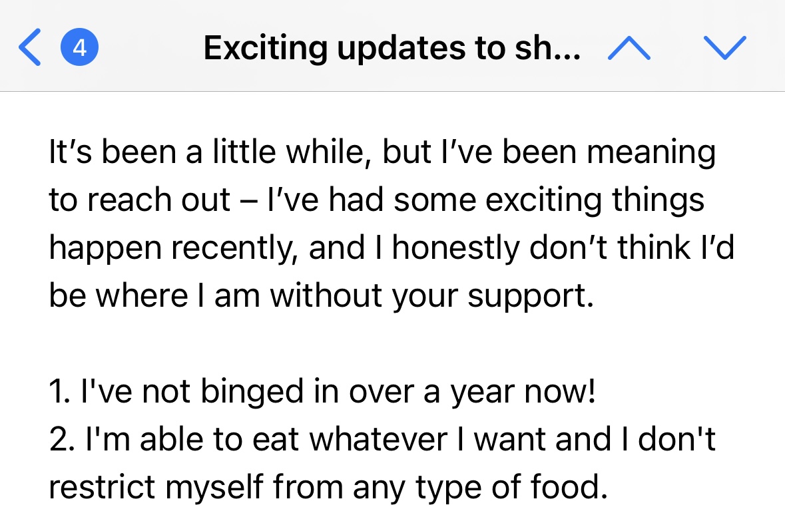Show previous message with the up arrow

pyautogui.click(x=629, y=48)
